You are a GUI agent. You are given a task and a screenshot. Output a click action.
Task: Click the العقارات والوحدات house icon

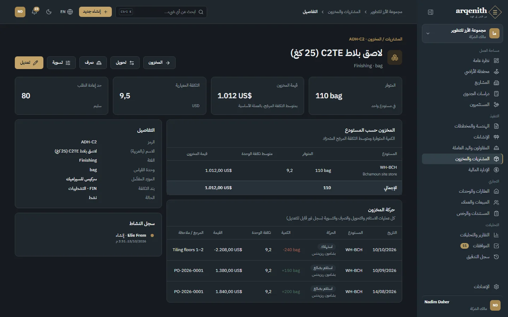point(496,191)
